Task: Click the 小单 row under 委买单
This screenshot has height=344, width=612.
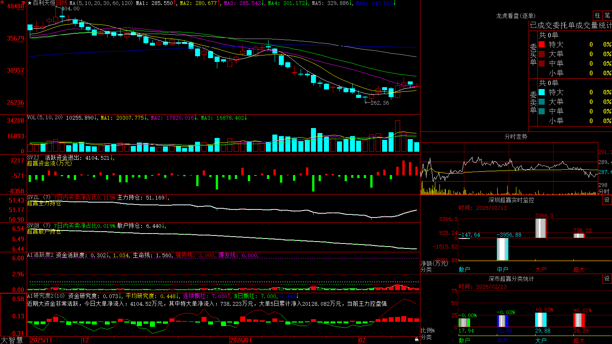Action: 575,73
